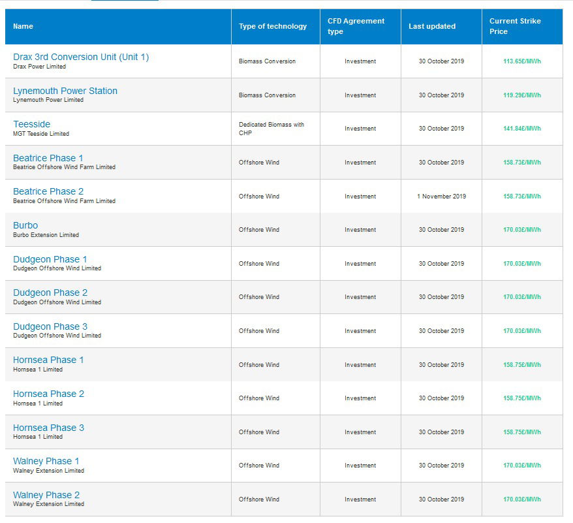Go to the Hornsea Phase 3 link

coord(48,428)
